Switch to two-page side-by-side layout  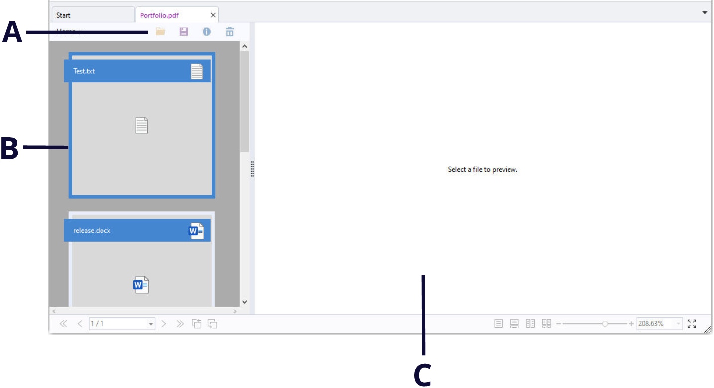coord(530,323)
